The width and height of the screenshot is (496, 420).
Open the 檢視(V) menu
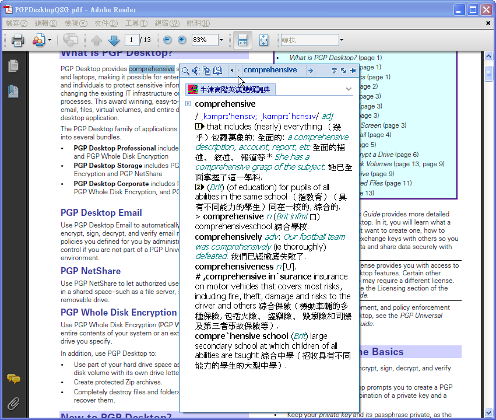(x=76, y=23)
